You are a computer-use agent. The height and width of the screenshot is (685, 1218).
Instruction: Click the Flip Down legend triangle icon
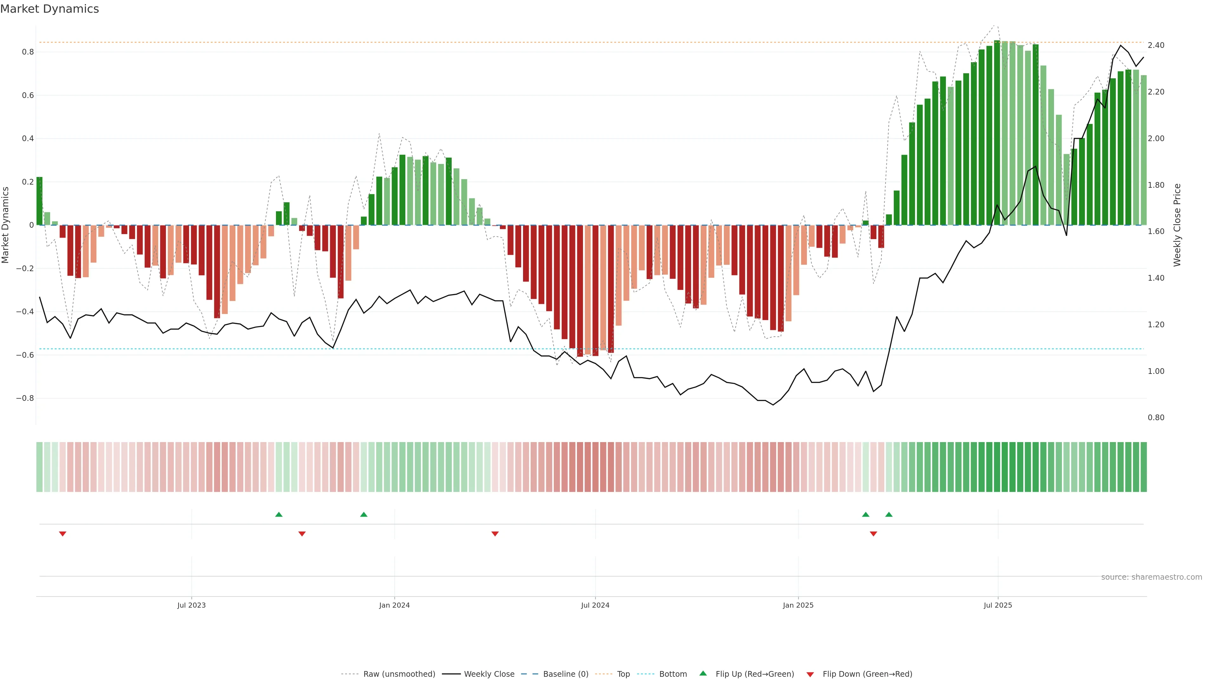[810, 674]
